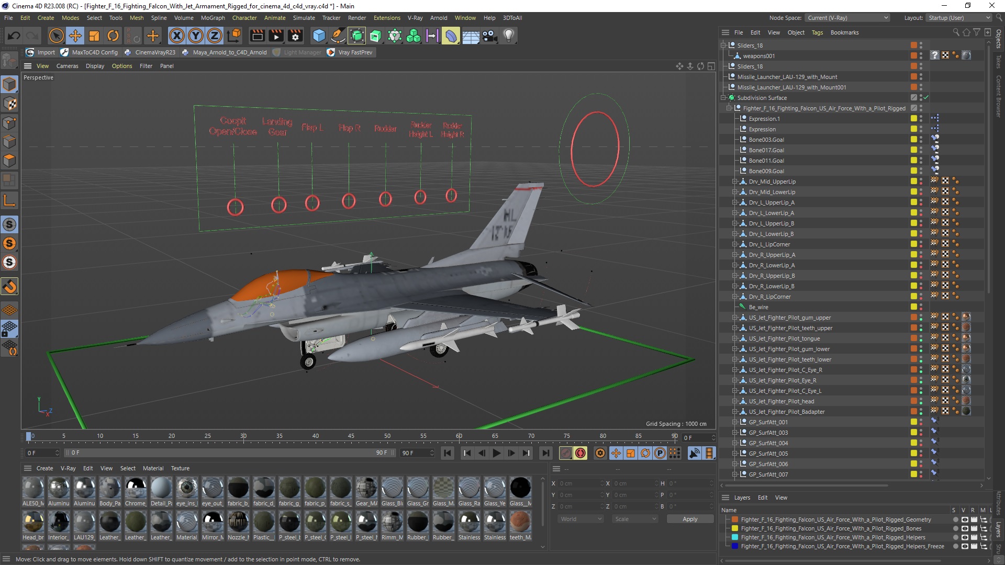
Task: Enable Polygons mode in left toolbar
Action: (x=9, y=160)
